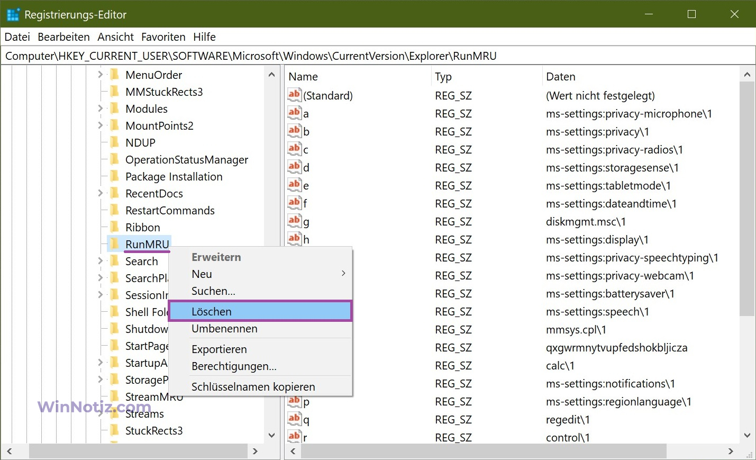The image size is (756, 460).
Task: Choose Schlüsselnamen kopieren in context menu
Action: tap(261, 386)
